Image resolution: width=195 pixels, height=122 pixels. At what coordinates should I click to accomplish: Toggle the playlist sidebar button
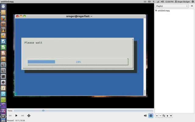(151, 116)
